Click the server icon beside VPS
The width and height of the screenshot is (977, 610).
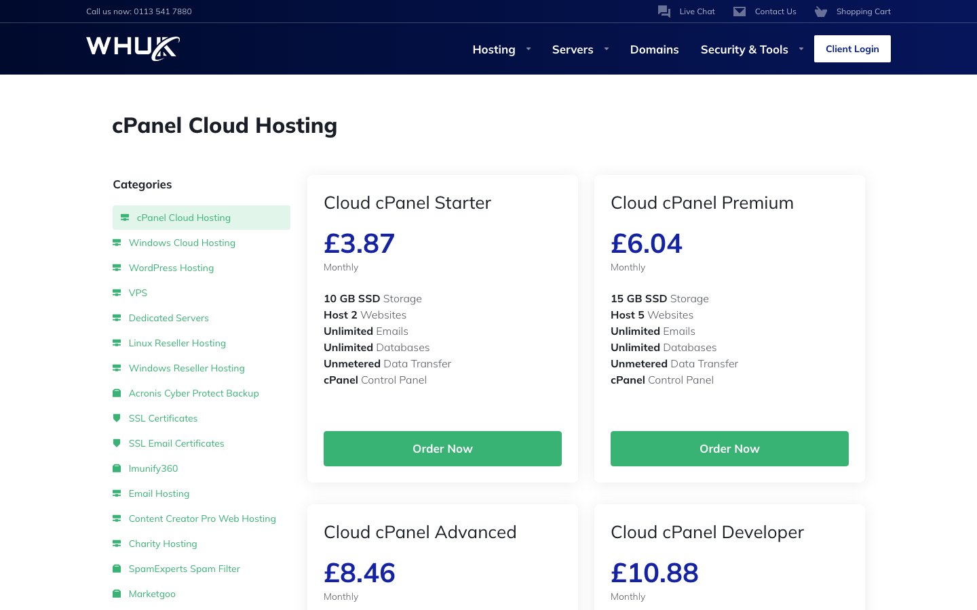pyautogui.click(x=117, y=293)
